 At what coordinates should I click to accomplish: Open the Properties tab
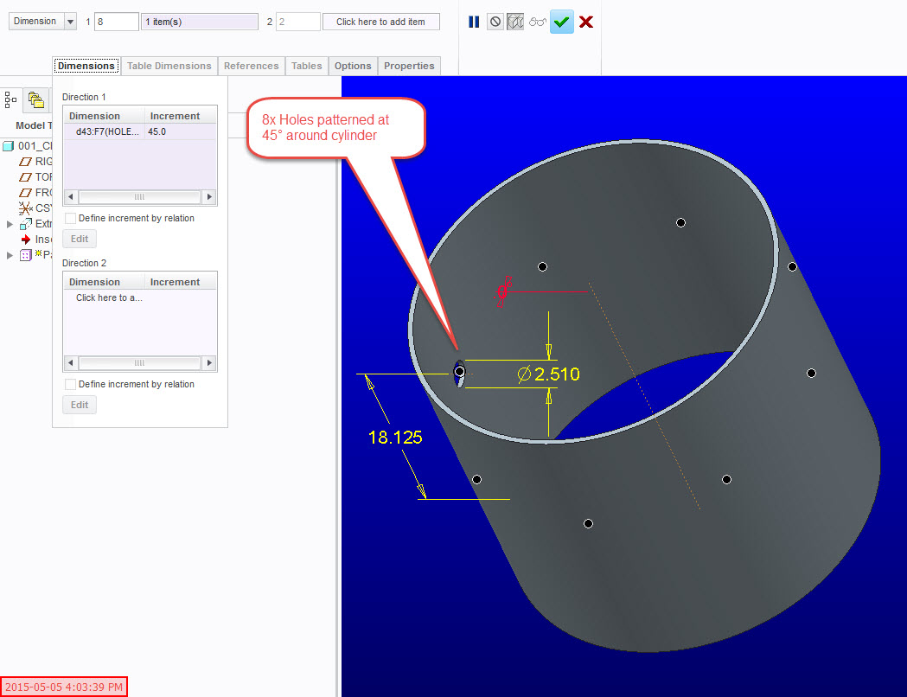(409, 66)
